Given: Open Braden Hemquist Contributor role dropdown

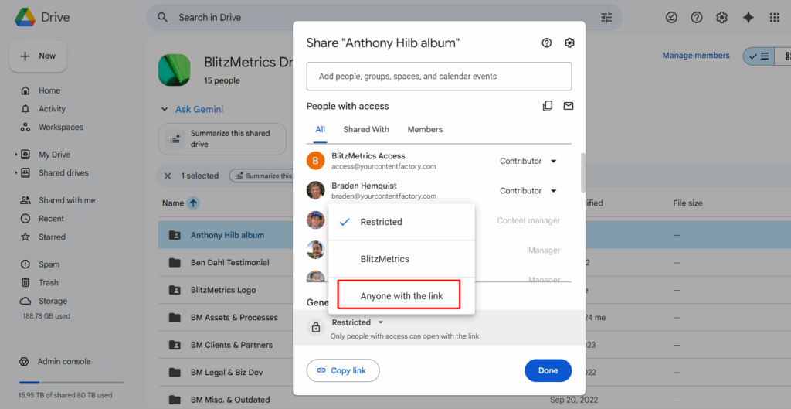Looking at the screenshot, I should click(x=528, y=190).
